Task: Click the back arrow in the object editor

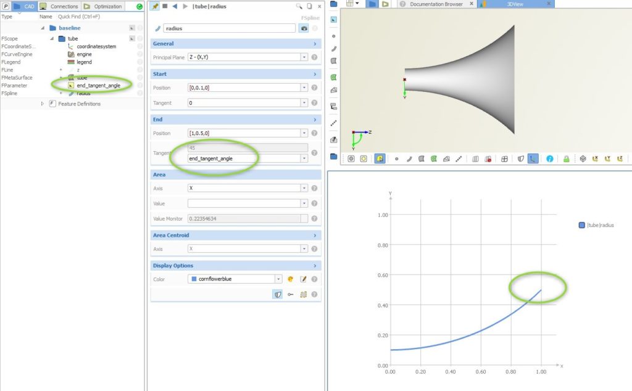Action: click(175, 6)
